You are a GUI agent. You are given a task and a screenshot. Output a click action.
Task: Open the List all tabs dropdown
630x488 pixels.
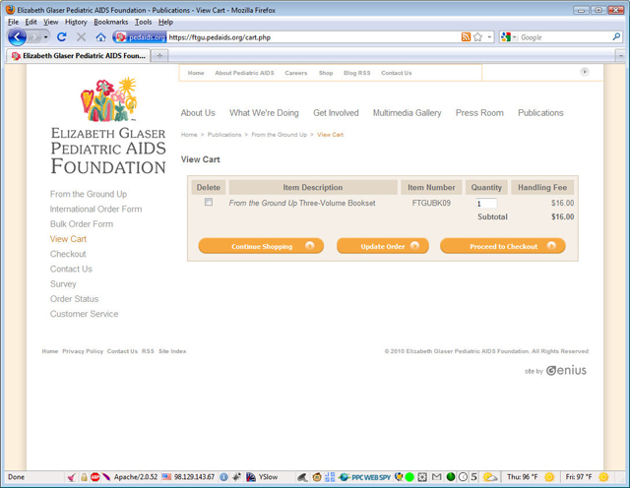(621, 55)
